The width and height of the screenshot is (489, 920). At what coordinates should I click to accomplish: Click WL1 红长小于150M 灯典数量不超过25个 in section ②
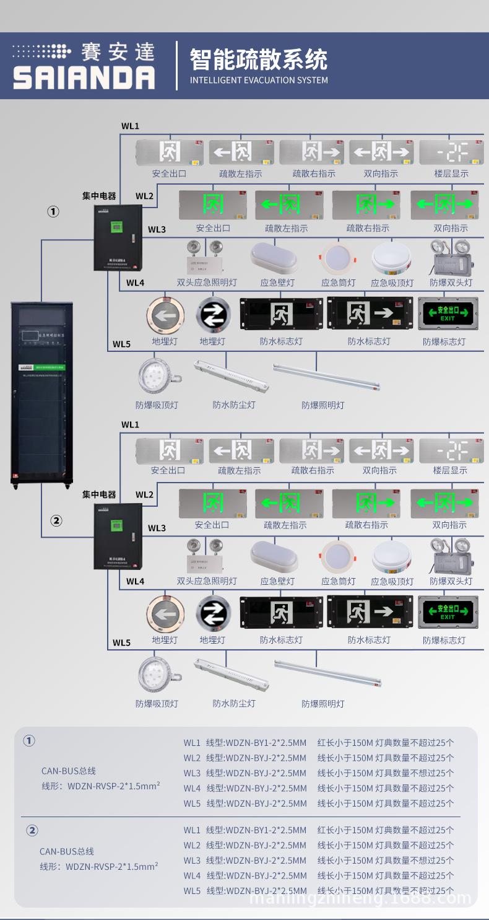point(386,830)
